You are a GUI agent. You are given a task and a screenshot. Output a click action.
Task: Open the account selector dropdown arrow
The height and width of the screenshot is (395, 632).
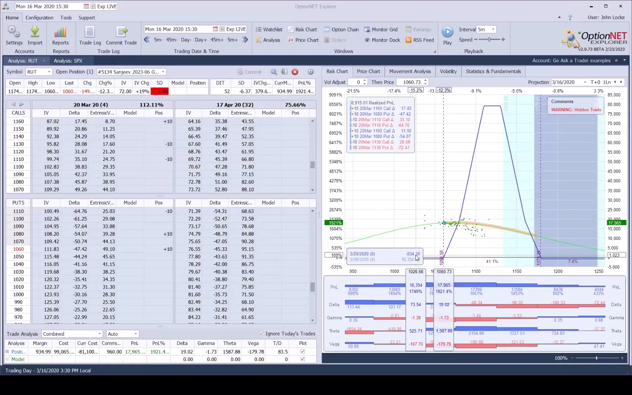(x=624, y=60)
